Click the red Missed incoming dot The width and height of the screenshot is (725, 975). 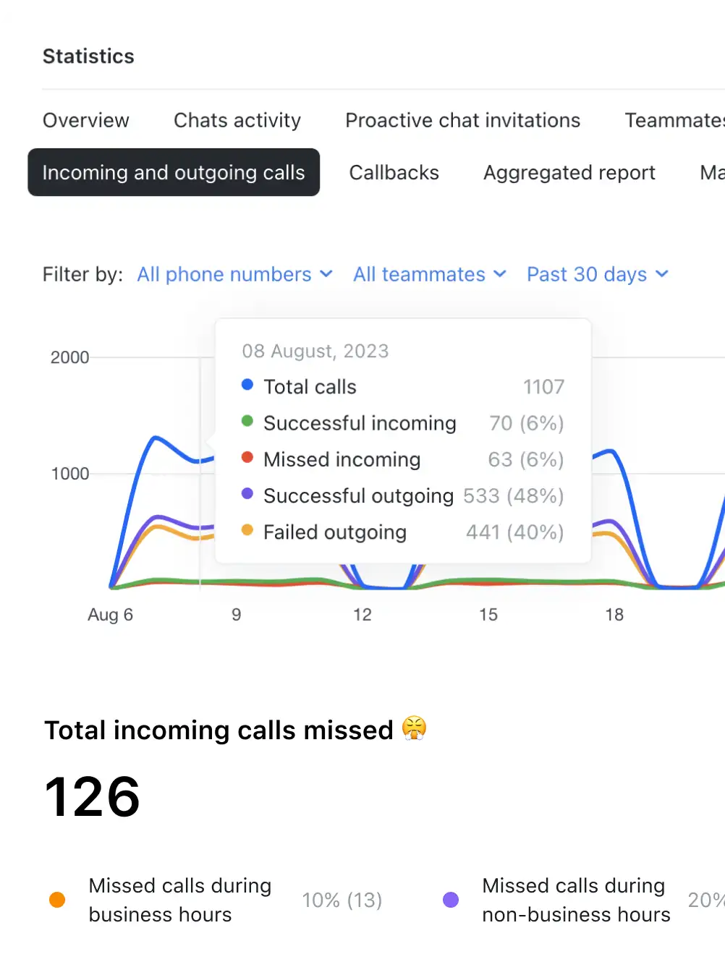click(247, 457)
